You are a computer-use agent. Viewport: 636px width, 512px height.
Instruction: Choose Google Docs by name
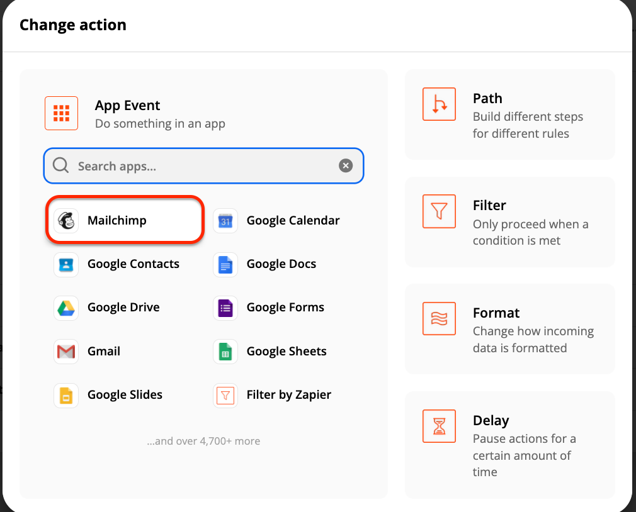click(x=281, y=264)
